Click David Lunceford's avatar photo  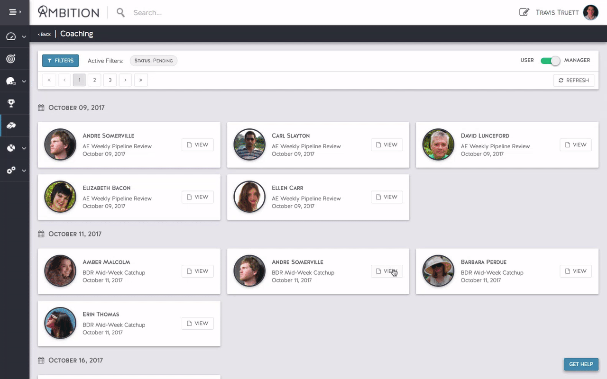[x=439, y=144]
